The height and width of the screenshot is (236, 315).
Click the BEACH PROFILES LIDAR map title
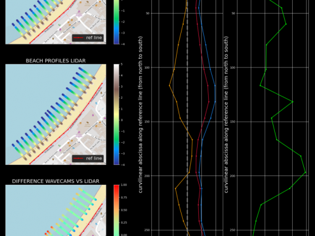[56, 61]
